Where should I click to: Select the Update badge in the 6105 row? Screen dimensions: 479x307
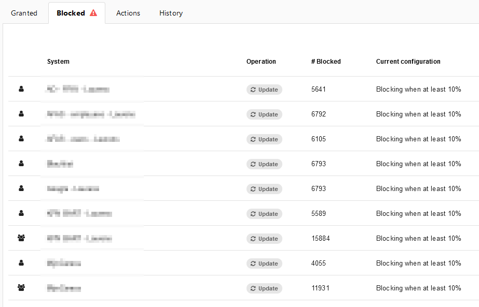264,139
